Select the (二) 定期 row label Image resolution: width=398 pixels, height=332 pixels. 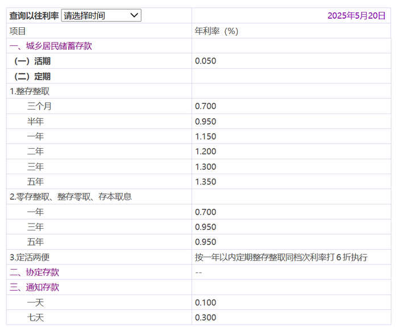point(32,76)
